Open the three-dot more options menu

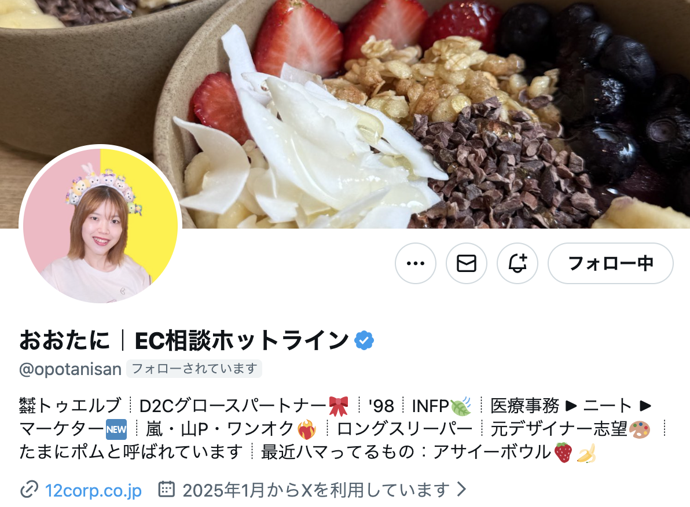pos(416,263)
